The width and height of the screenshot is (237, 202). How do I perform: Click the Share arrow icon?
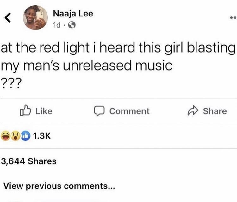pos(193,110)
